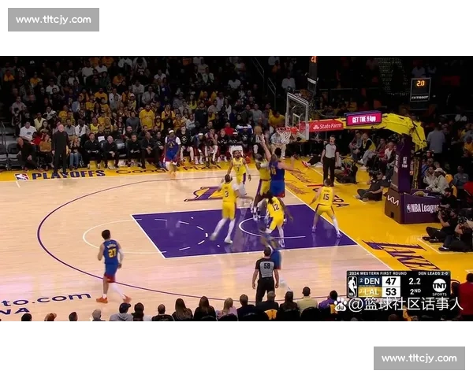This screenshot has height=378, width=473.
Task: Click the basketball hoop rim
Action: click(x=284, y=131)
